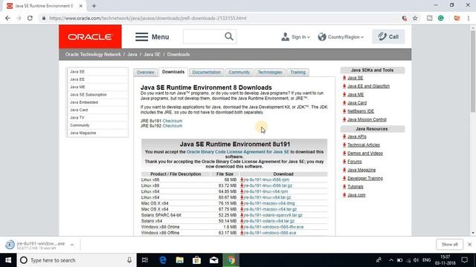
Task: Open the hamburger Menu
Action: click(152, 37)
